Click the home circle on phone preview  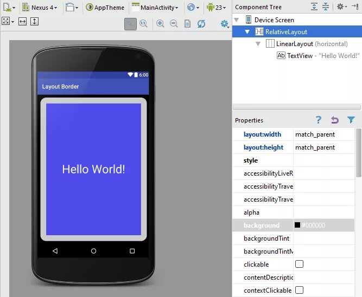tap(93, 251)
